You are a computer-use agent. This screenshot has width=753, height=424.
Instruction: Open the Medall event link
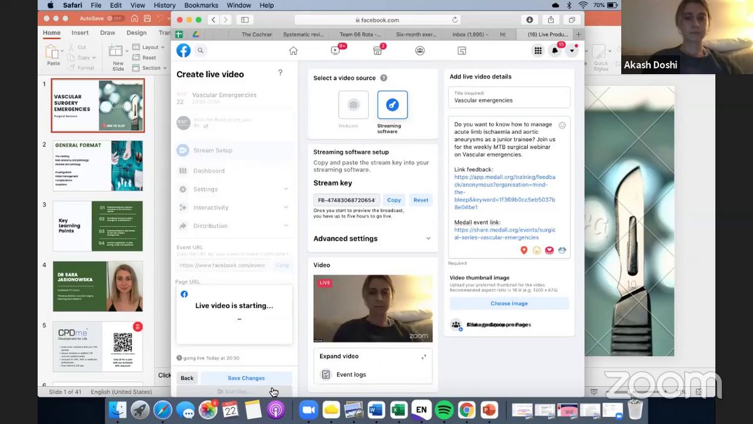505,234
